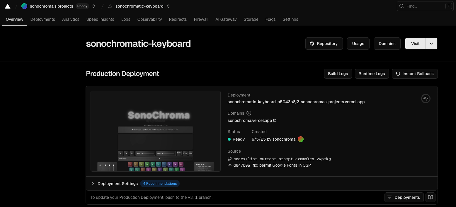Click the branch icon before the codex branch name
The height and width of the screenshot is (207, 456).
click(x=230, y=159)
